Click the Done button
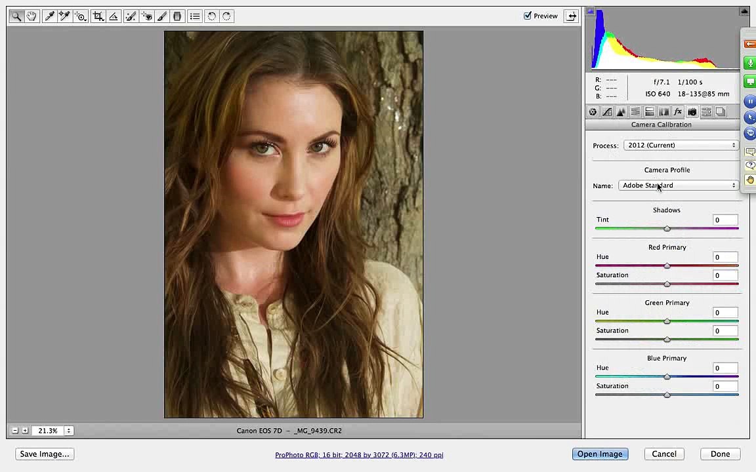This screenshot has height=472, width=756. 720,454
